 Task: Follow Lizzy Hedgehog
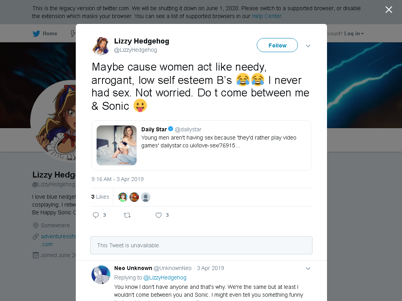278,45
